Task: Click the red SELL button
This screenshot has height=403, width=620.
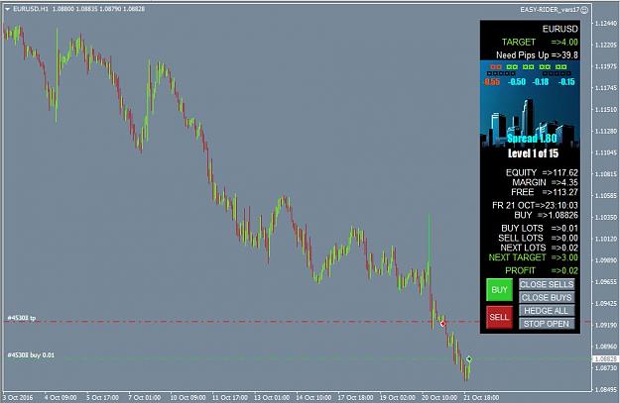Action: click(499, 317)
